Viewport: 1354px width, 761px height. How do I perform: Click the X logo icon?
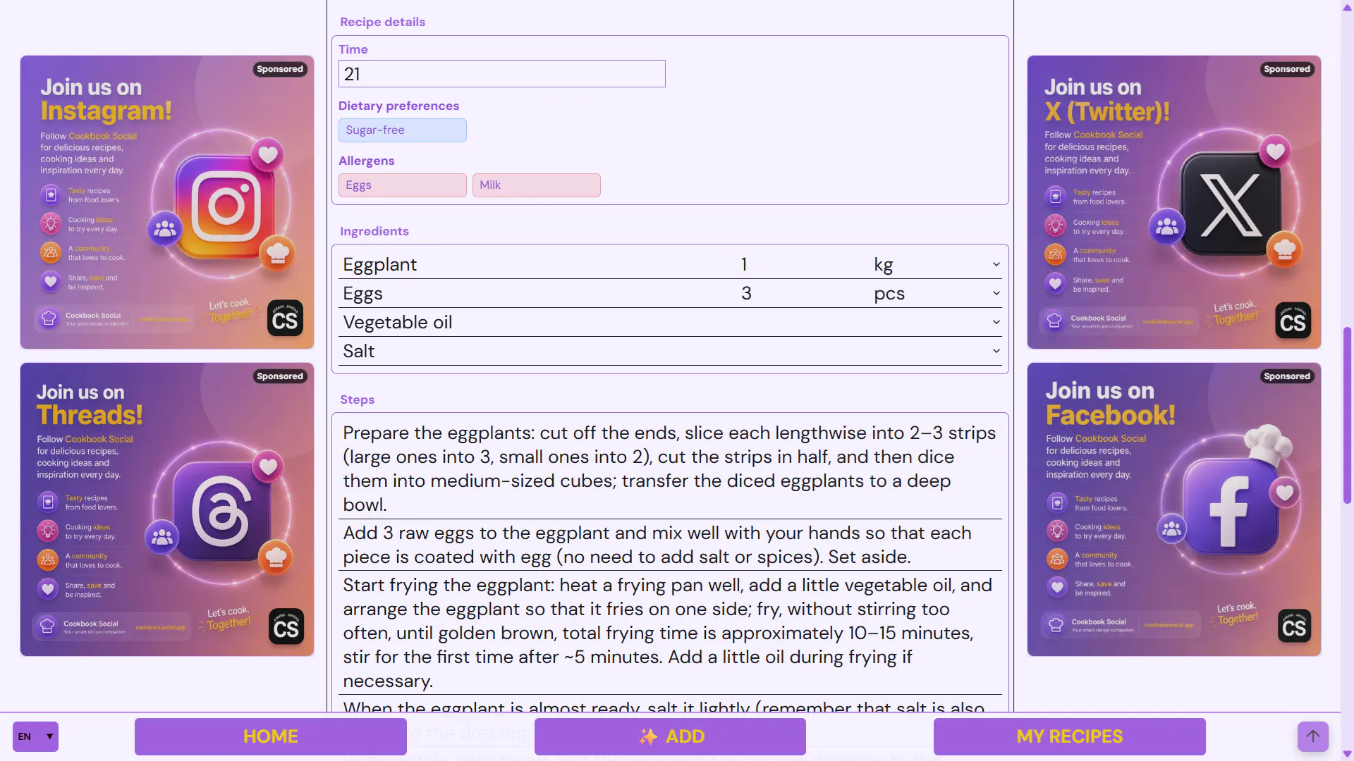tap(1231, 205)
